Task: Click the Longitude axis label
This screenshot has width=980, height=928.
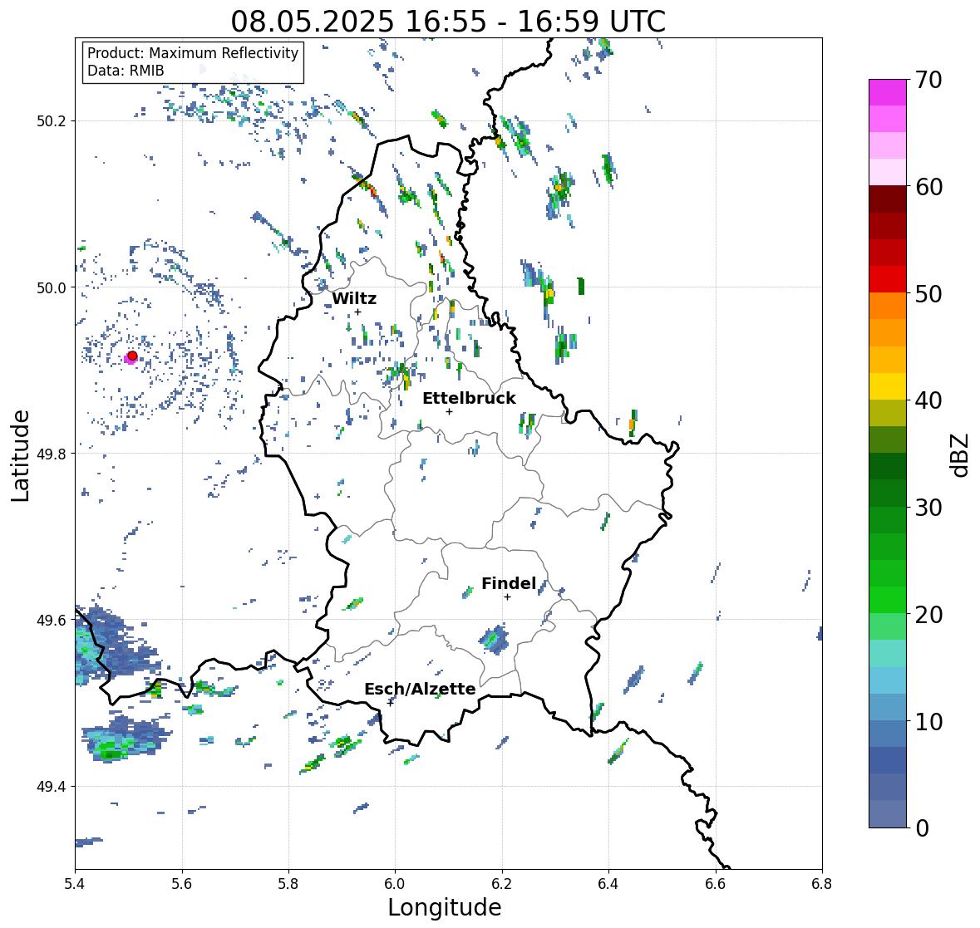Action: pos(445,907)
